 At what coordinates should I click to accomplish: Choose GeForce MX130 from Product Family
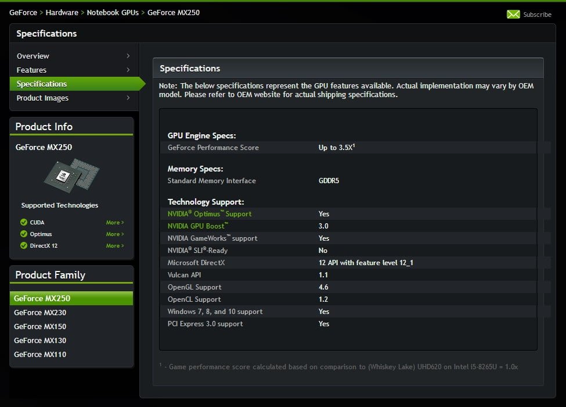[x=40, y=340]
